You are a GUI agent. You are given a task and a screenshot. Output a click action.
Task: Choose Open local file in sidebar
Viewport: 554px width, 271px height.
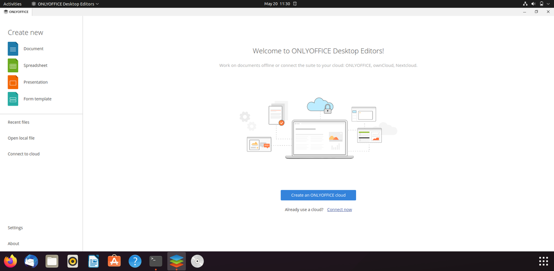(21, 138)
